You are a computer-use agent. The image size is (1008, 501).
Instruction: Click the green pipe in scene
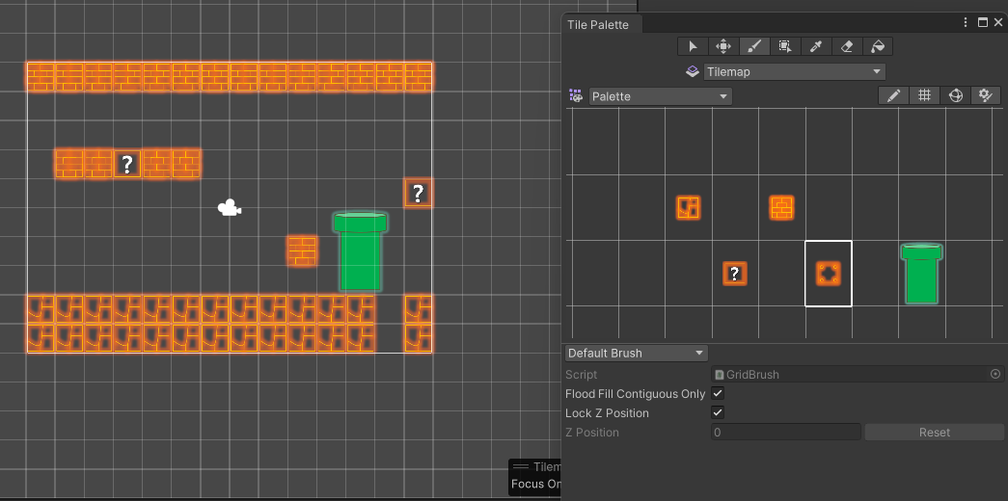(360, 251)
